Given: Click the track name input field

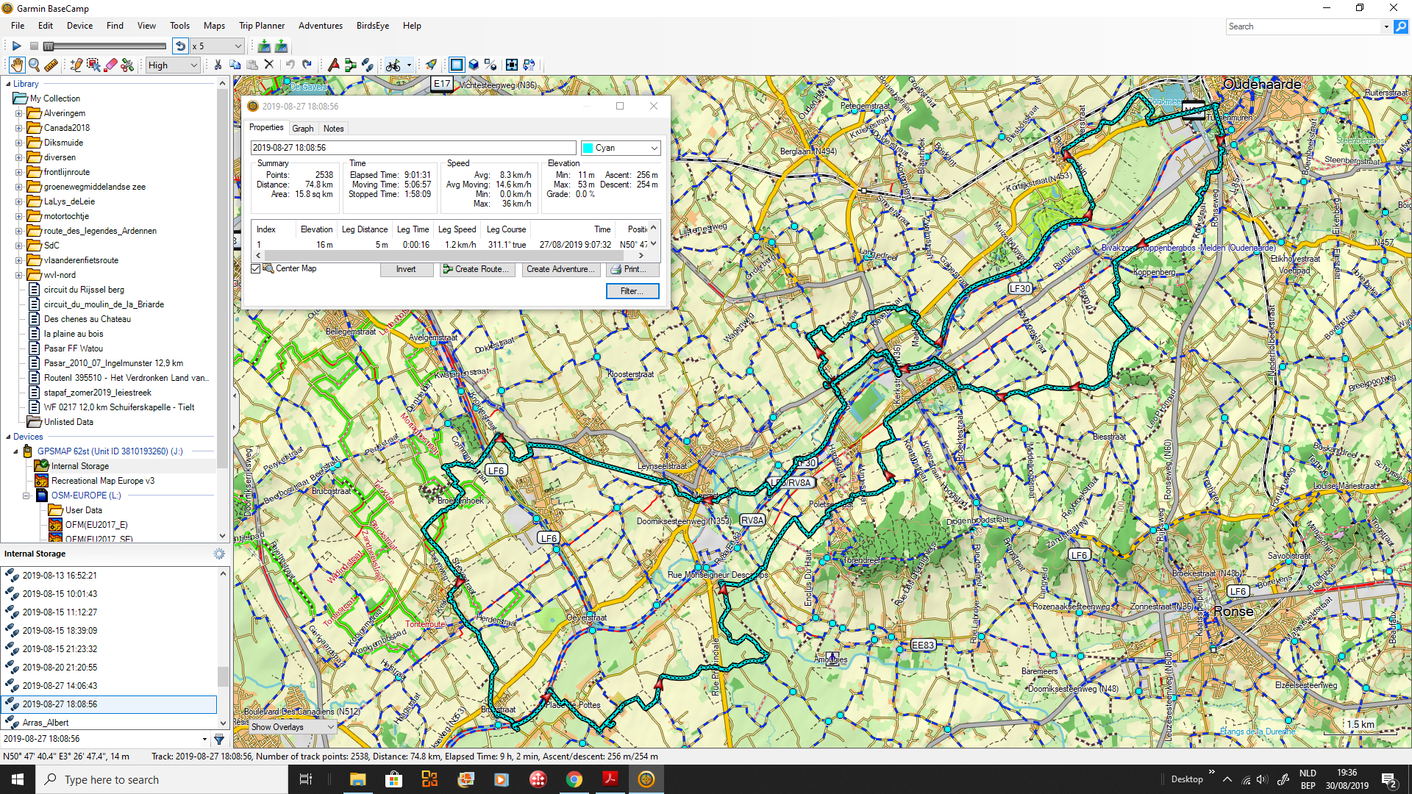Looking at the screenshot, I should pyautogui.click(x=413, y=148).
